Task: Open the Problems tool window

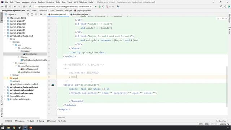Action: pyautogui.click(x=19, y=121)
